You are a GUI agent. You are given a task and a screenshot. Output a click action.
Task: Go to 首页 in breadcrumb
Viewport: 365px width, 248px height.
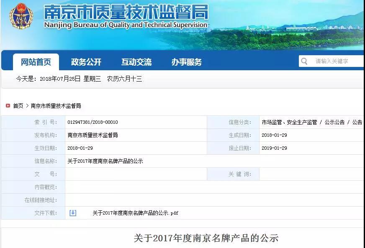18,106
